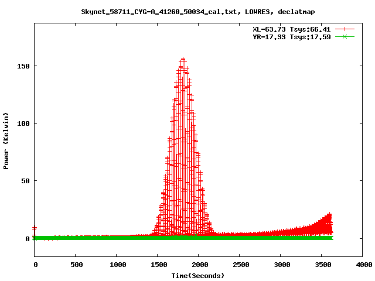The width and height of the screenshot is (375, 281).
Task: Click the x-axis tick label 2500
Action: tap(241, 265)
